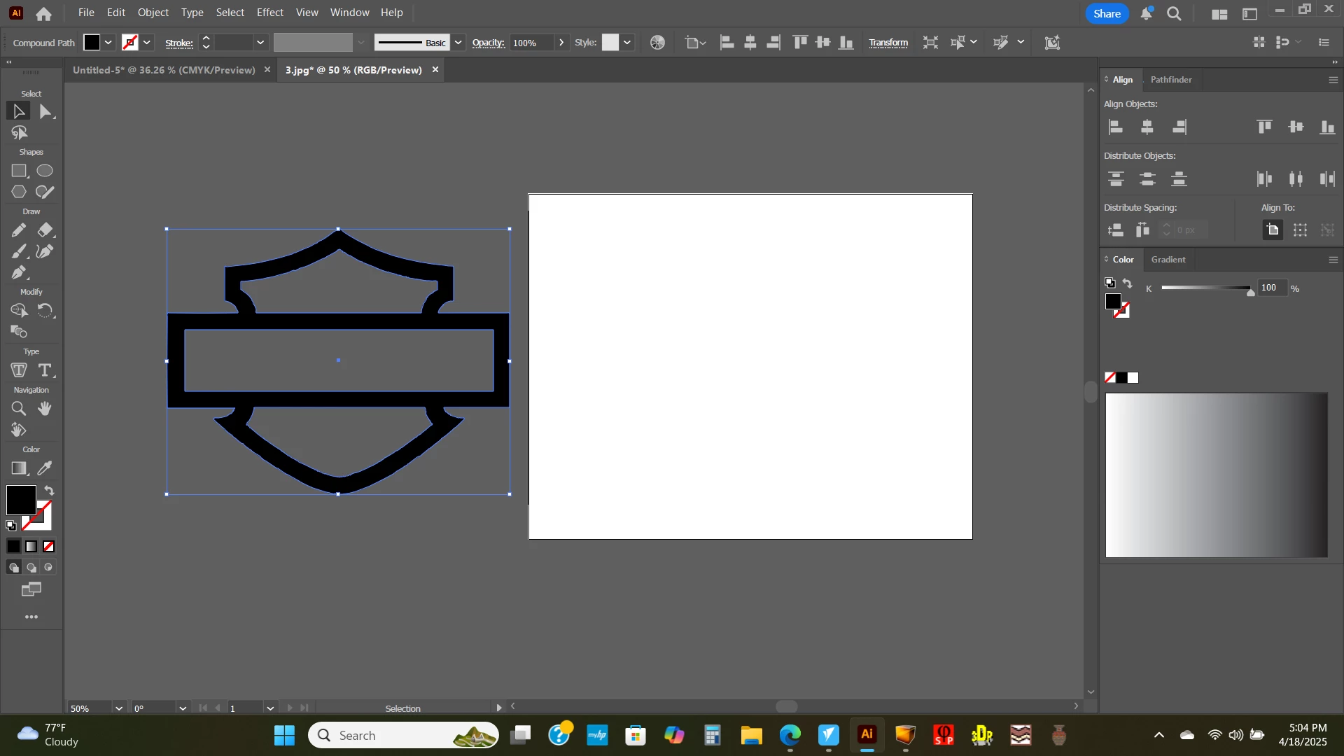Viewport: 1344px width, 756px height.
Task: Enable Align To Artboard option
Action: pyautogui.click(x=1273, y=230)
